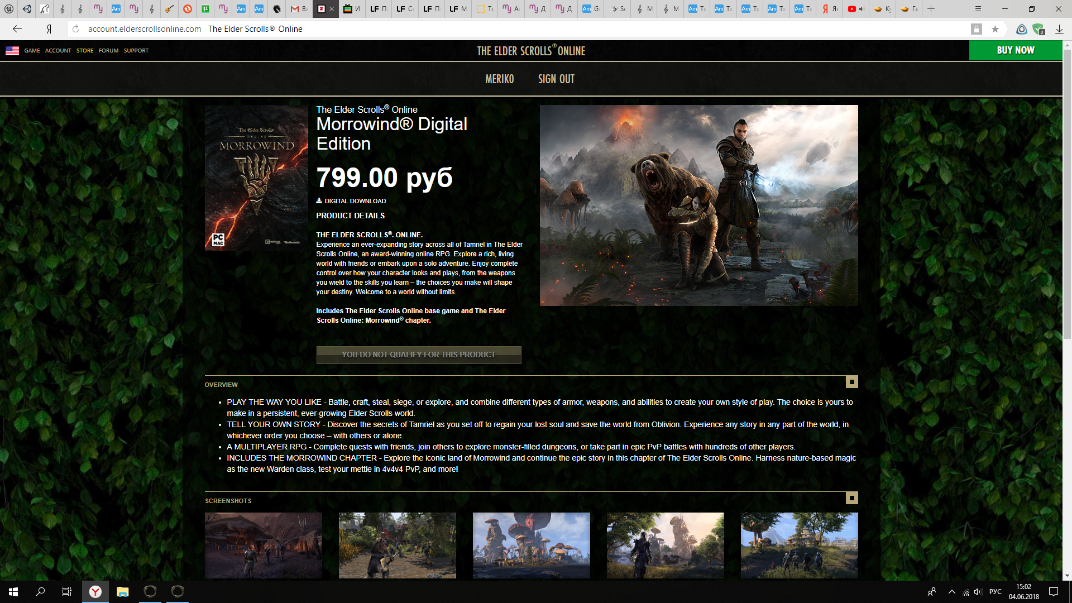The width and height of the screenshot is (1072, 603).
Task: Close the active Elder Scrolls tab
Action: (x=332, y=9)
